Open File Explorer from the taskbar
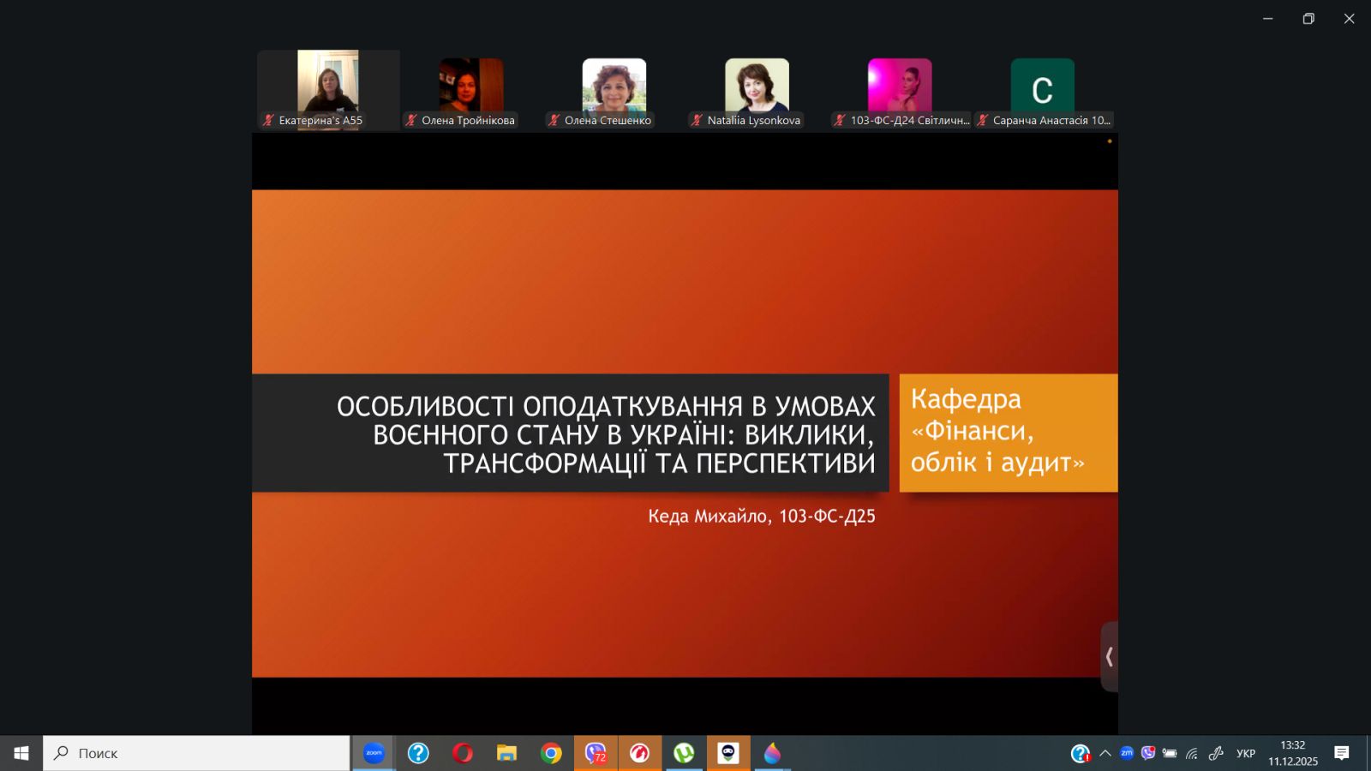Screen dimensions: 1371x771 [x=507, y=753]
